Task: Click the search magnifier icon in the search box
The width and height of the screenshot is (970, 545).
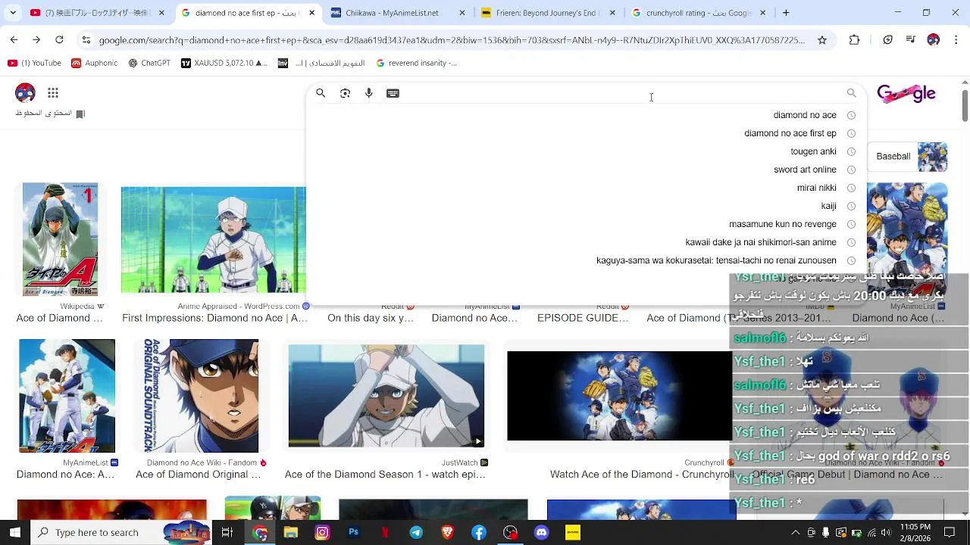Action: tap(321, 93)
